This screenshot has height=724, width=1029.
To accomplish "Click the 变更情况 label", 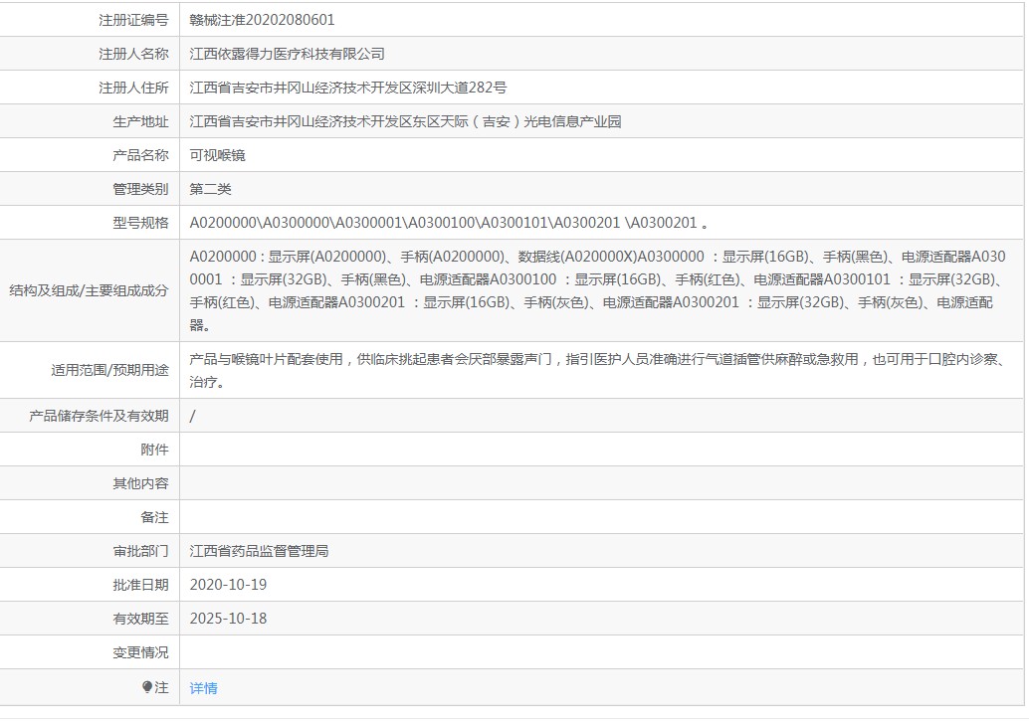I will point(140,652).
